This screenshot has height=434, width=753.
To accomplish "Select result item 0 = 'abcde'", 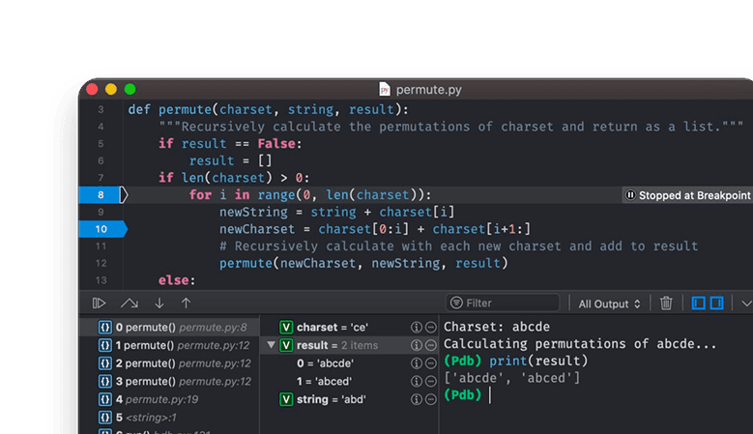I will pos(350,363).
